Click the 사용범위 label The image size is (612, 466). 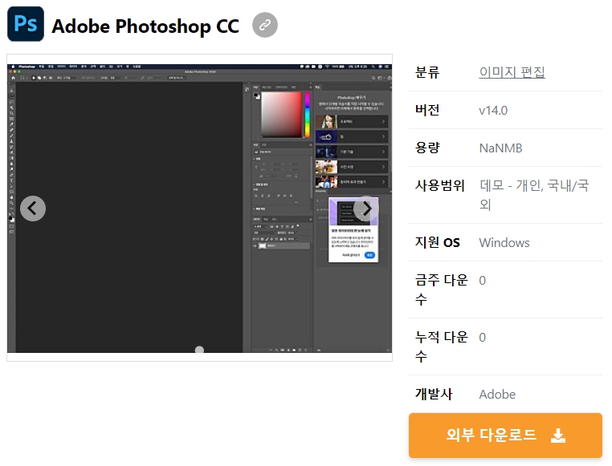coord(439,185)
